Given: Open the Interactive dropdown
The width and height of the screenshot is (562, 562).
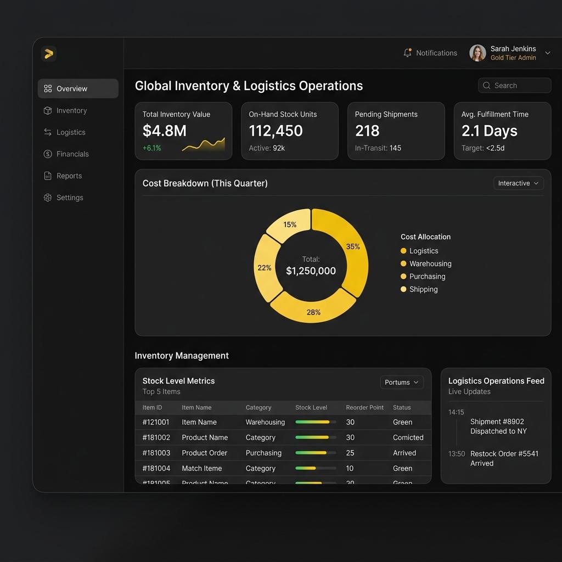Looking at the screenshot, I should click(518, 183).
